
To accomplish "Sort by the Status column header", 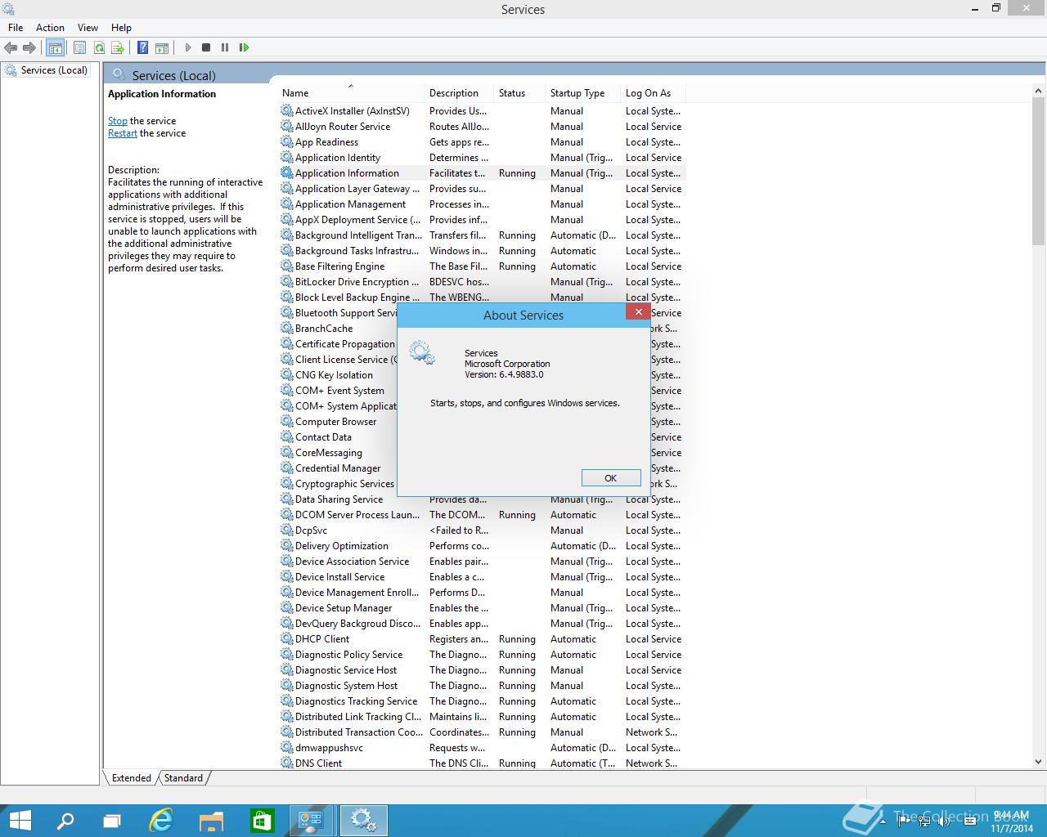I will click(520, 93).
